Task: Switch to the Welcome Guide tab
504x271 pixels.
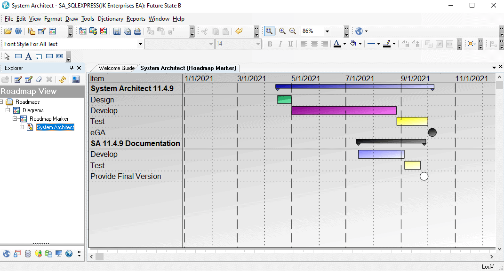Action: click(116, 68)
